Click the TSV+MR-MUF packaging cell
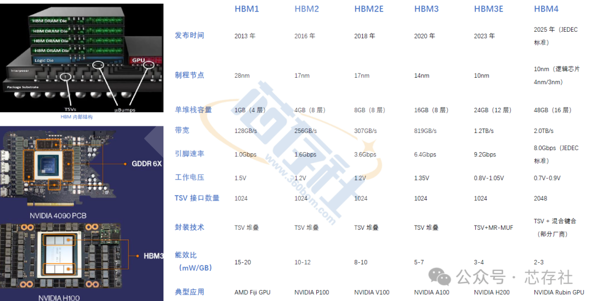The width and height of the screenshot is (592, 301). [493, 228]
